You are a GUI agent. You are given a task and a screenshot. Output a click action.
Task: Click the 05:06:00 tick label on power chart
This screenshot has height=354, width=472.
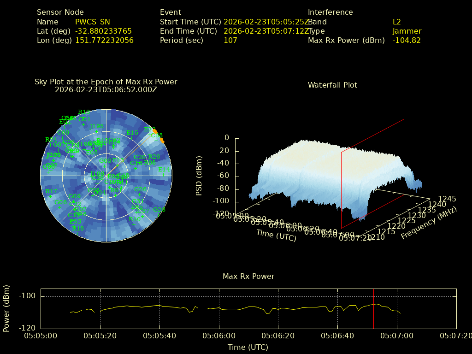[x=219, y=336]
